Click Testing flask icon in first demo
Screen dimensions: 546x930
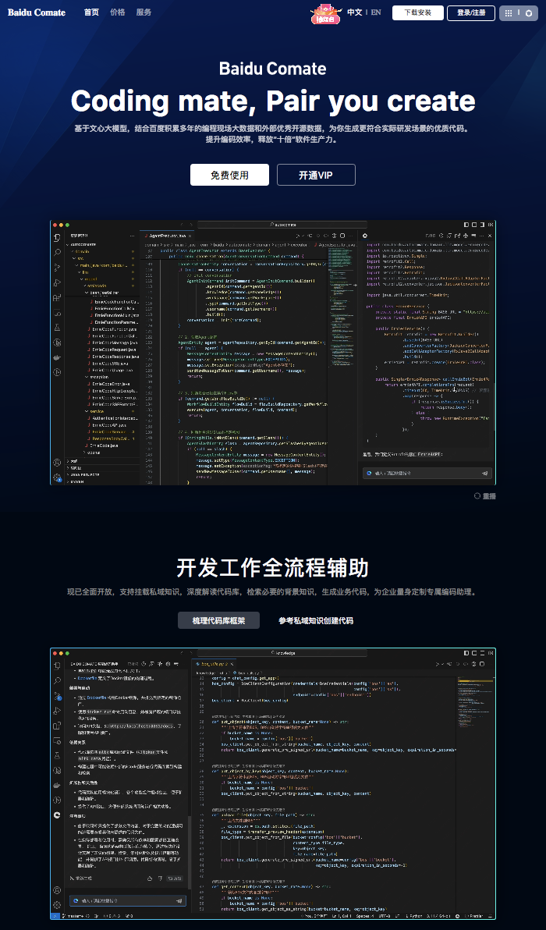point(58,328)
